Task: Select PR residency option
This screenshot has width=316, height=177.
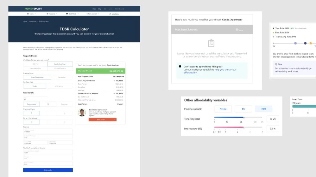Action: pos(48,104)
